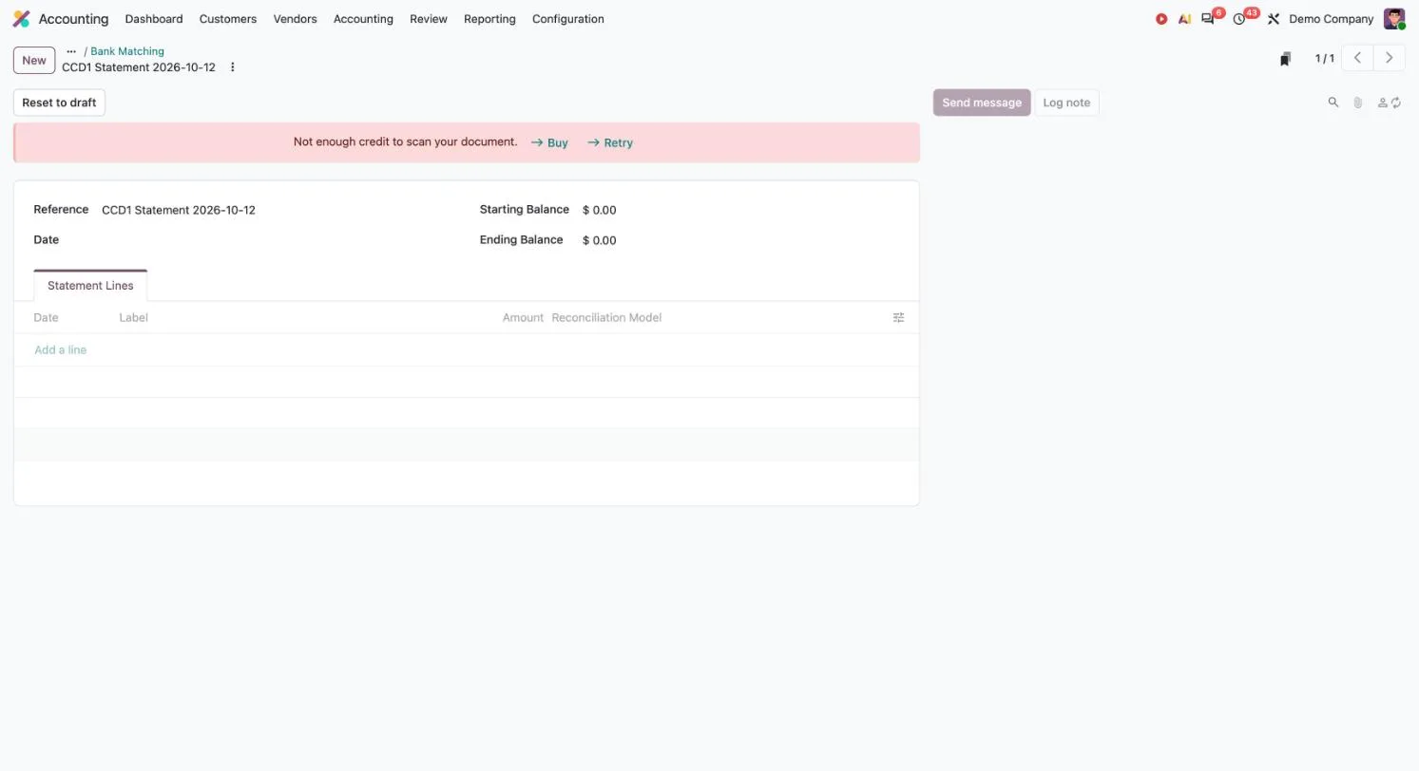Click the pager count 1 / 1
This screenshot has width=1419, height=771.
1324,59
